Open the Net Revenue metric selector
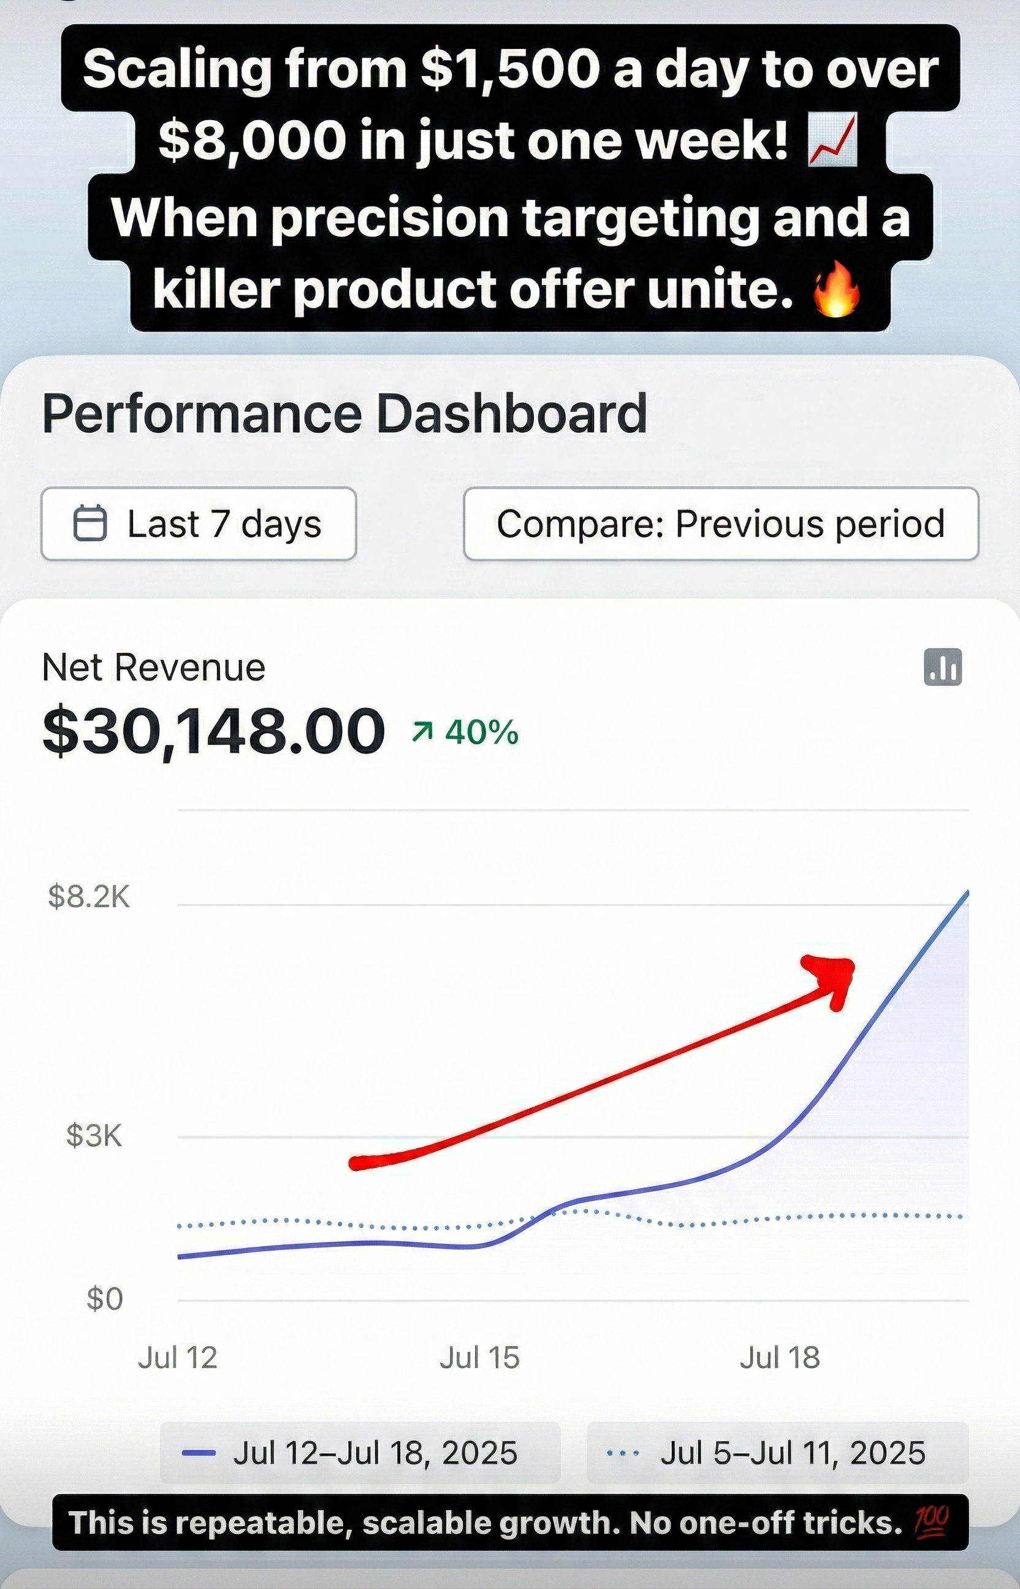This screenshot has width=1020, height=1589. tap(153, 668)
